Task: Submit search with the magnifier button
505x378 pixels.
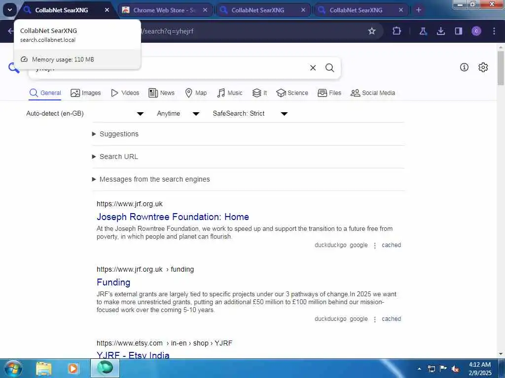Action: coord(329,68)
